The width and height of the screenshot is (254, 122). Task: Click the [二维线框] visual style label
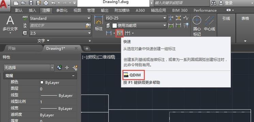[106, 57]
